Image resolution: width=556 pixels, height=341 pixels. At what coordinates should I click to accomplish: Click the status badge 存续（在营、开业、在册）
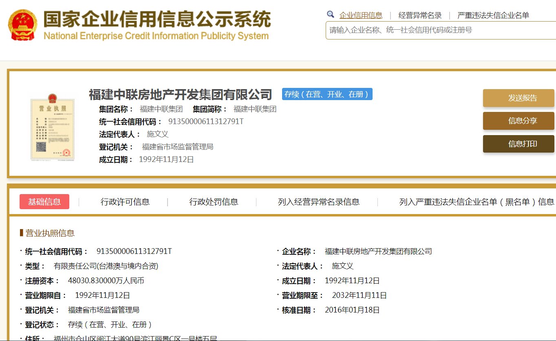[327, 94]
